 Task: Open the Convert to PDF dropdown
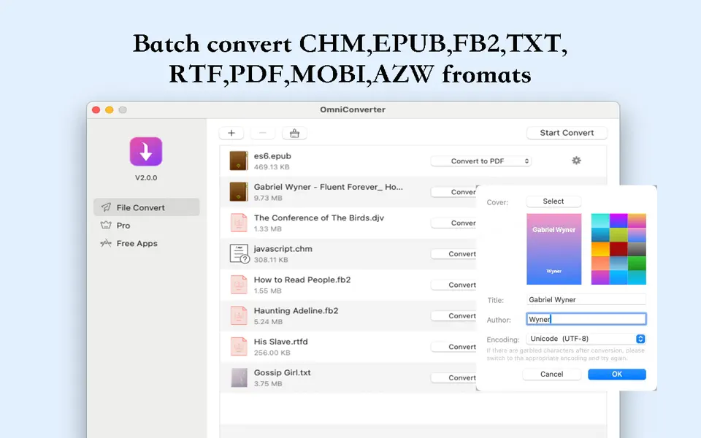click(480, 161)
